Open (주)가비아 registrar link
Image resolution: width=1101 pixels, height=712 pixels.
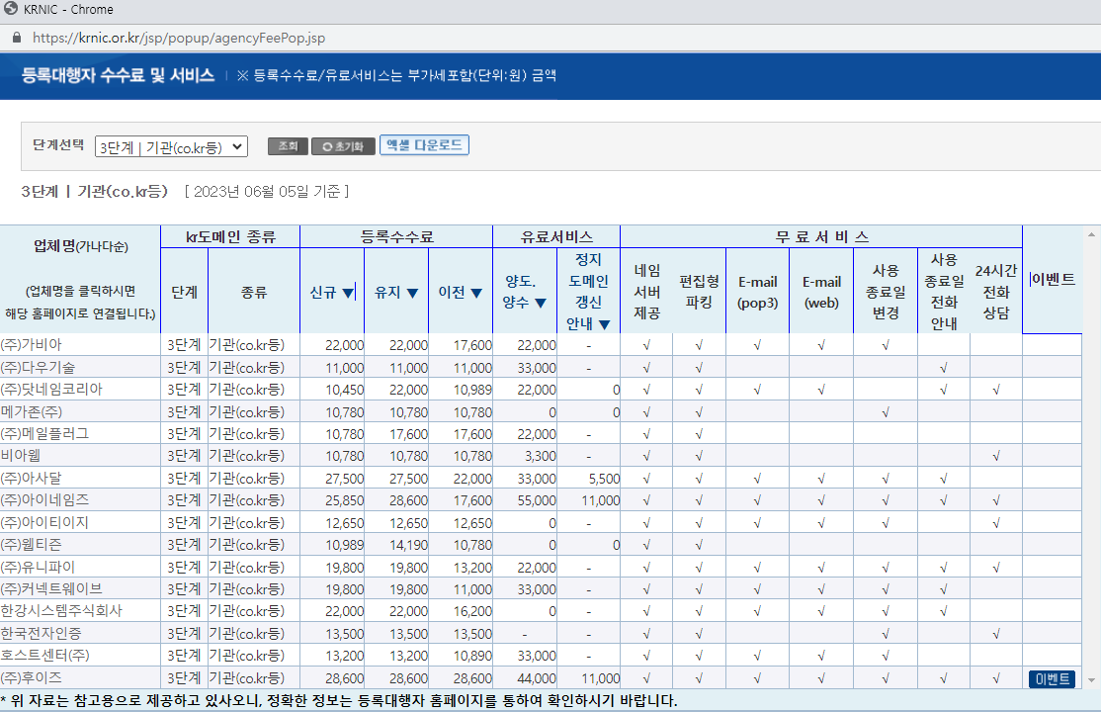[x=31, y=345]
